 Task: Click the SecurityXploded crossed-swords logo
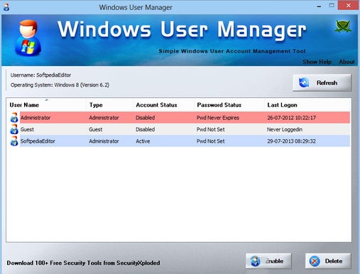click(x=343, y=26)
